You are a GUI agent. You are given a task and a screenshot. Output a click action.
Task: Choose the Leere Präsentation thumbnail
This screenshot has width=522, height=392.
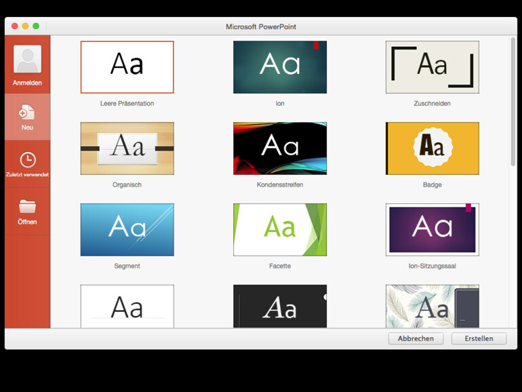click(x=127, y=67)
